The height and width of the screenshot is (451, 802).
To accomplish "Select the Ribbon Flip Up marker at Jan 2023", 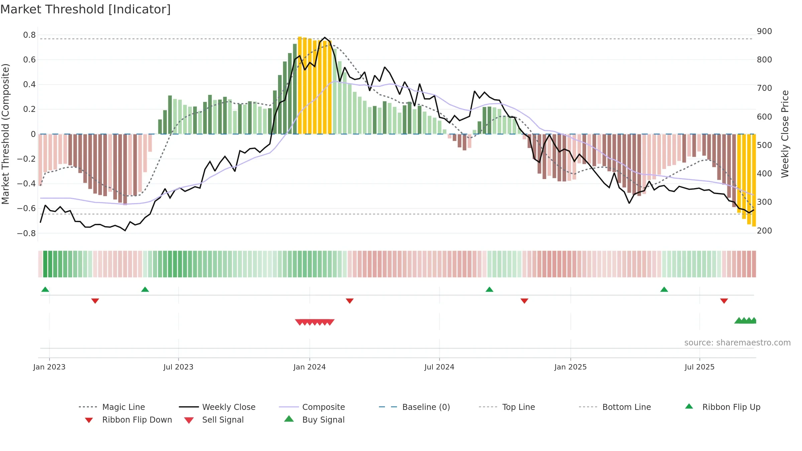I will (x=45, y=289).
